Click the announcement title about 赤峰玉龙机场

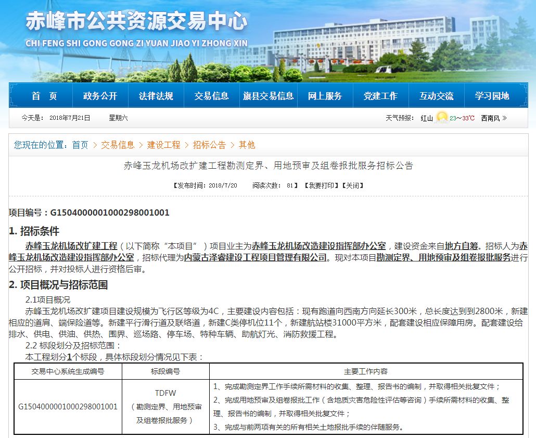click(x=269, y=166)
